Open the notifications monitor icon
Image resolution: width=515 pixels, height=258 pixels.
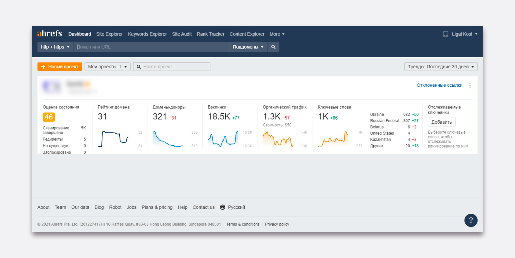pyautogui.click(x=445, y=34)
